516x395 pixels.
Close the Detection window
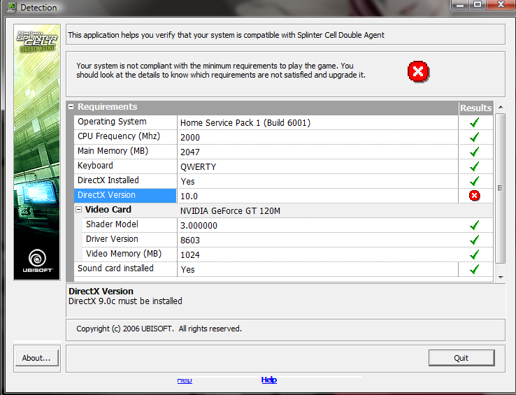[x=501, y=5]
